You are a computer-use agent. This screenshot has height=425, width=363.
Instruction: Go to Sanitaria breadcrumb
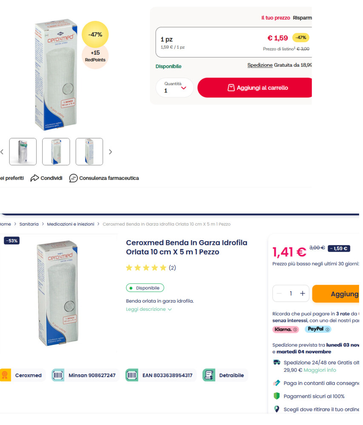coord(29,224)
